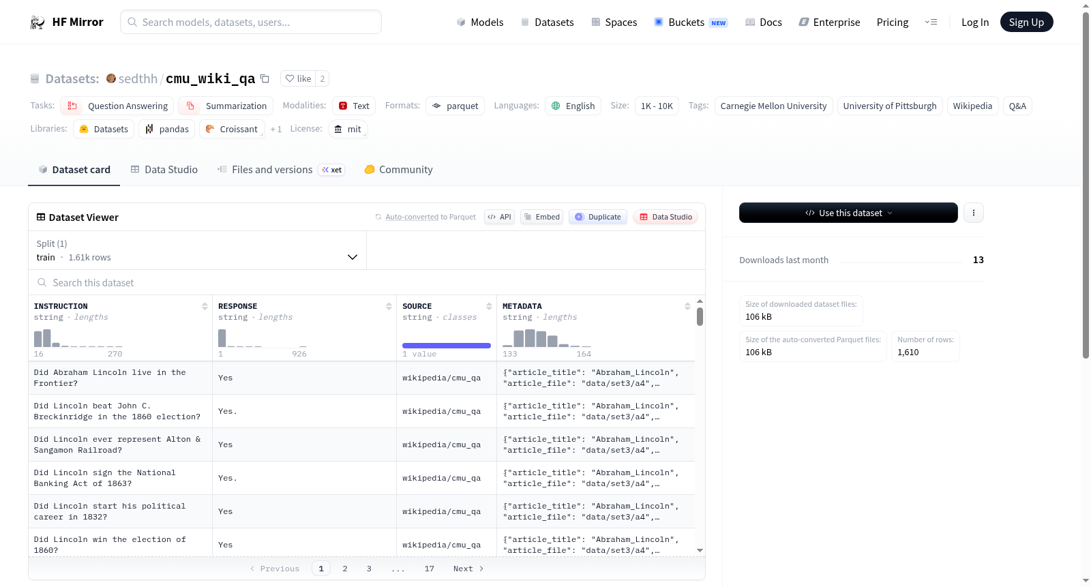The height and width of the screenshot is (587, 1091).
Task: Sort the SOURCE column
Action: click(489, 306)
